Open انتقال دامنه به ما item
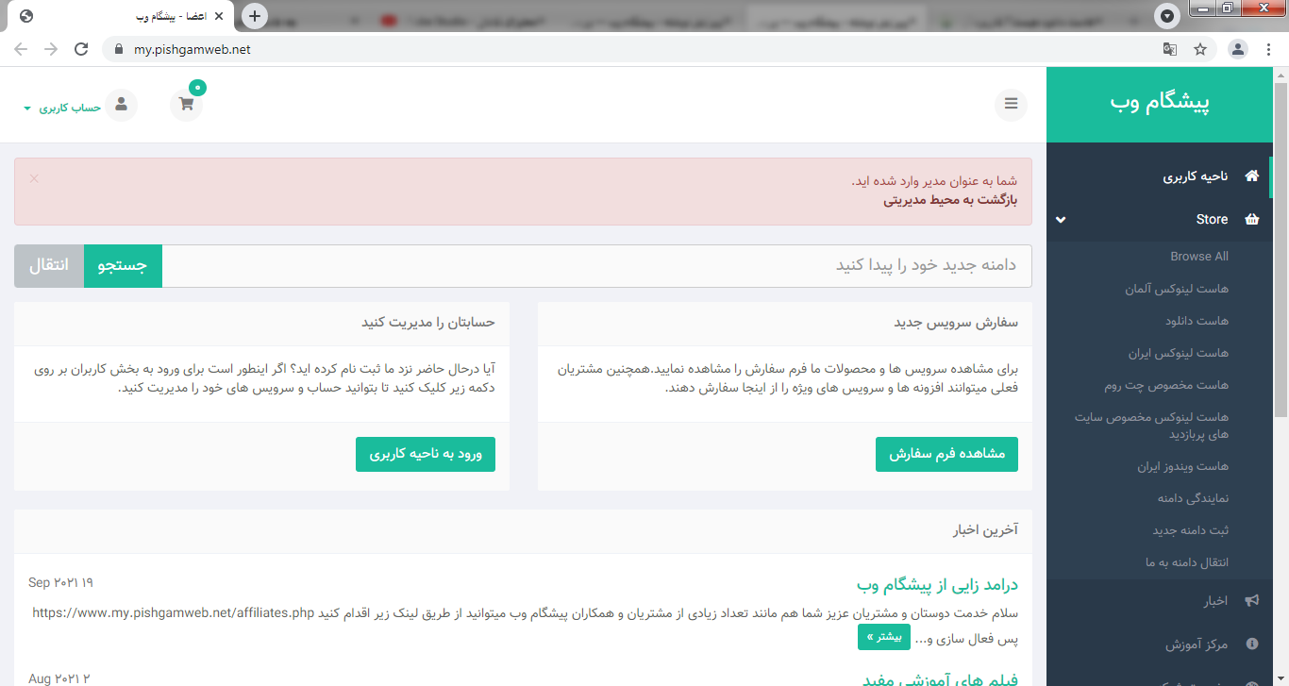 (1187, 562)
